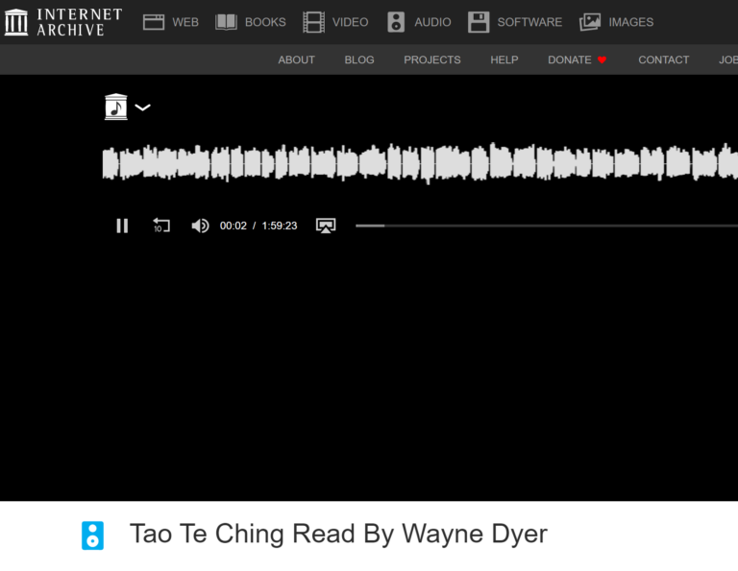This screenshot has height=571, width=738.
Task: Open the Books section icon
Action: tap(226, 22)
